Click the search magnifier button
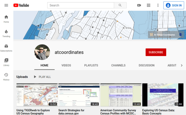This screenshot has height=115, width=186. [x=120, y=5]
